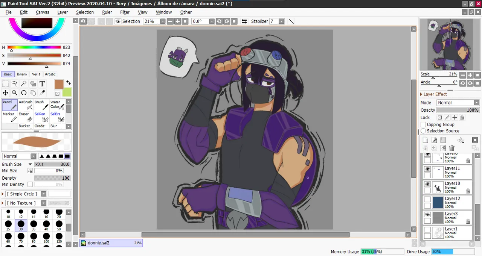Enable the Clipping Group checkbox
This screenshot has width=482, height=256.
(423, 124)
